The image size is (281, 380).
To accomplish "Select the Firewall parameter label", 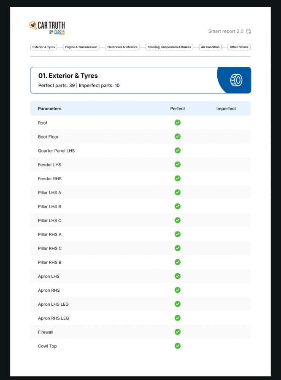I will (46, 332).
